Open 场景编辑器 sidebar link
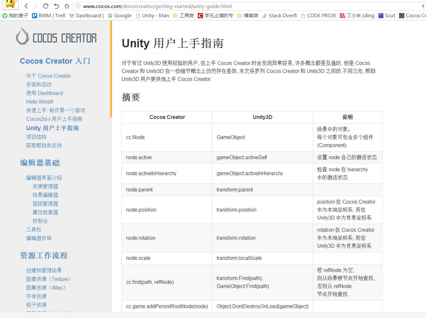This screenshot has width=426, height=318. click(x=45, y=195)
